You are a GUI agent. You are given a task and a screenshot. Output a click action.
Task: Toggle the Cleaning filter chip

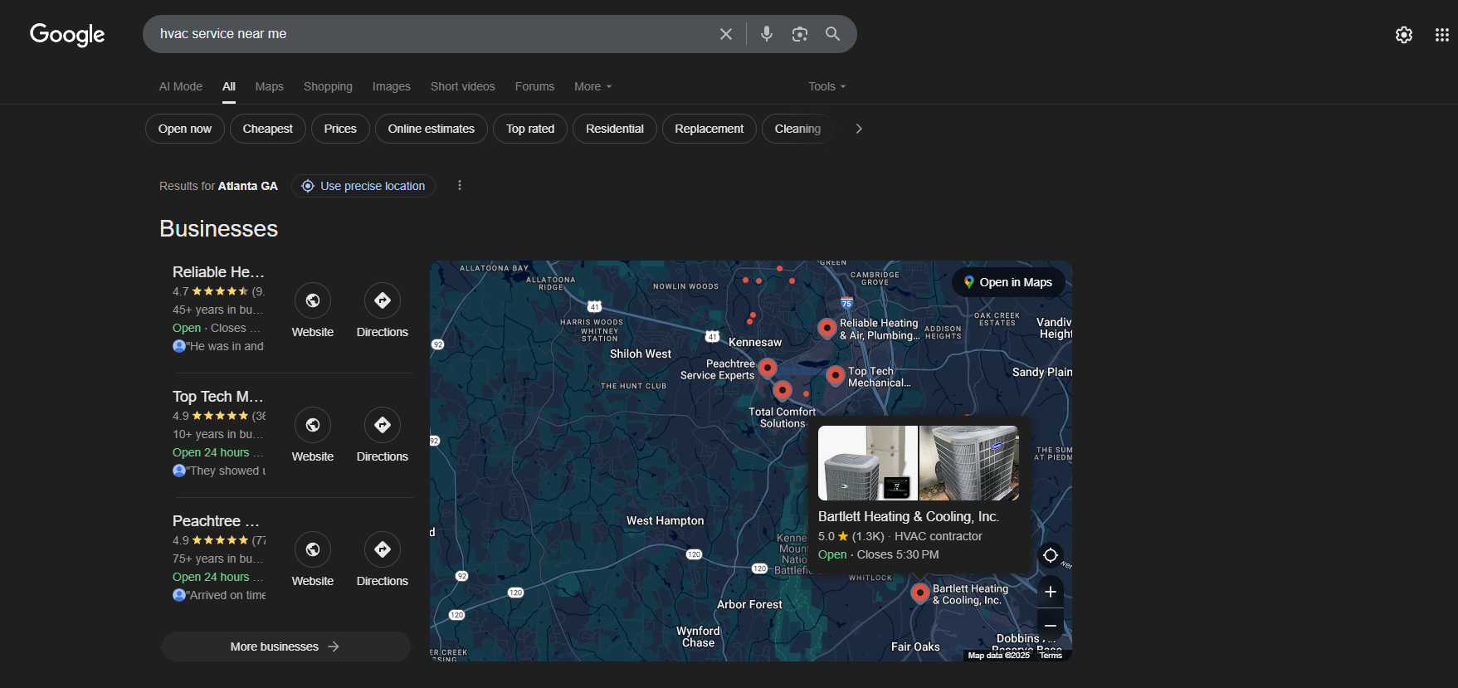click(x=797, y=129)
